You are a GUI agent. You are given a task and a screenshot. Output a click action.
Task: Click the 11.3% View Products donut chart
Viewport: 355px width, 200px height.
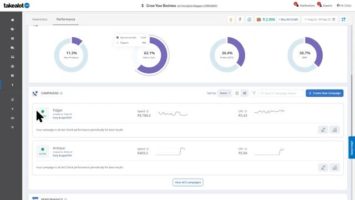point(71,54)
